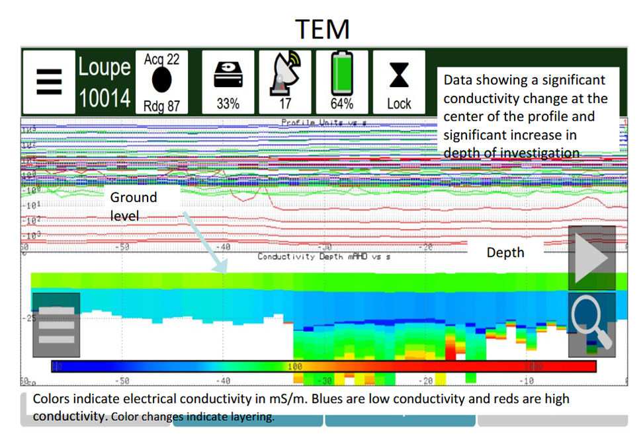Select the Loupe 10014 device label
The width and height of the screenshot is (643, 436).
pos(105,83)
